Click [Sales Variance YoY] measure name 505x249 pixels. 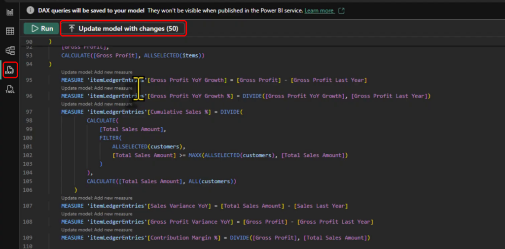[179, 206]
